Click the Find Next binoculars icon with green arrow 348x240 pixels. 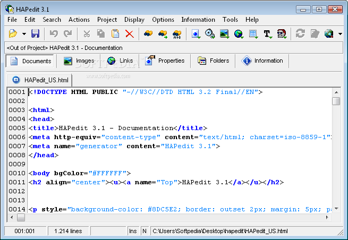[x=163, y=33]
